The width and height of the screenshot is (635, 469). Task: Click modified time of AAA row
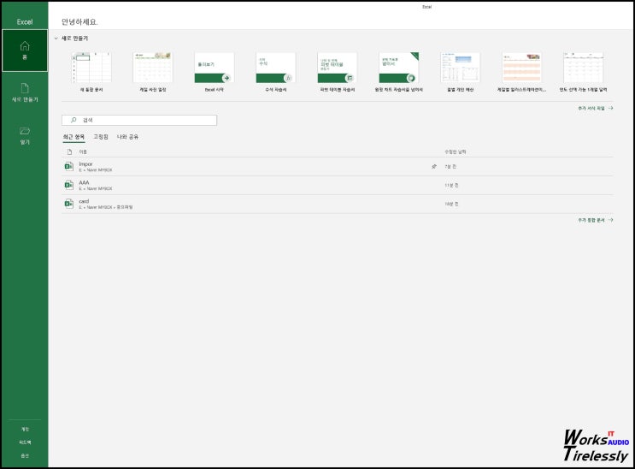[x=451, y=186]
